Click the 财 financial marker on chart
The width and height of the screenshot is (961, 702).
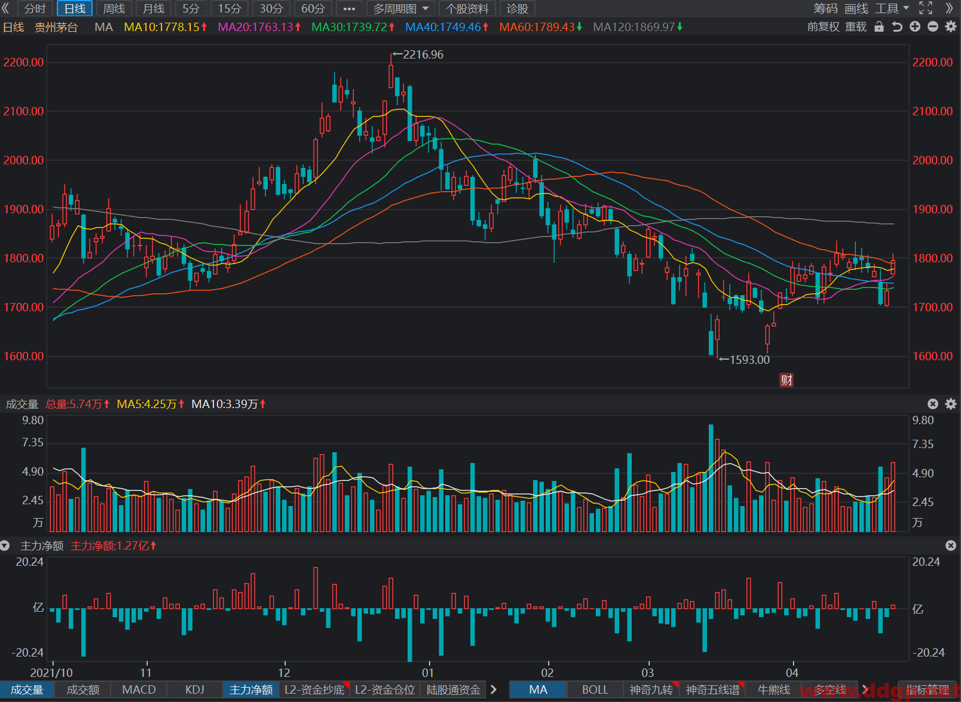click(x=786, y=380)
